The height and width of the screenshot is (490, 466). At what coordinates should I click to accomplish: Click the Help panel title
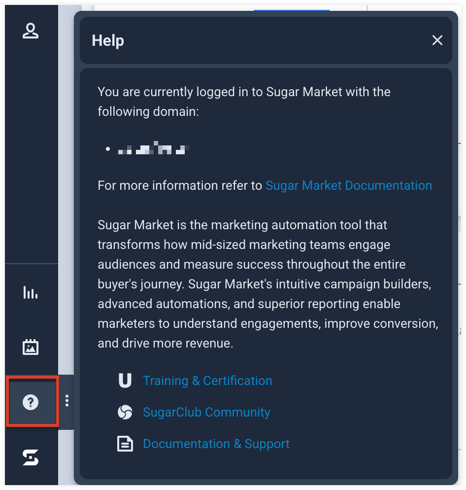[x=108, y=40]
